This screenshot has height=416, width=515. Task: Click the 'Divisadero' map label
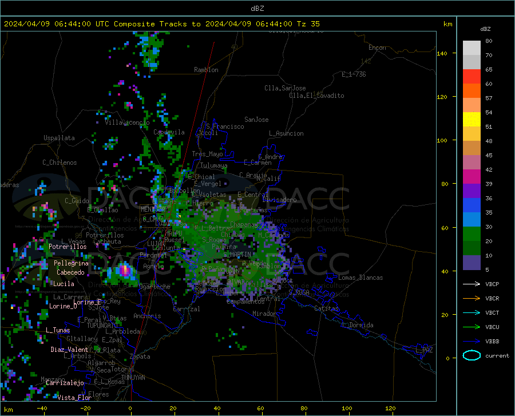tap(279, 200)
